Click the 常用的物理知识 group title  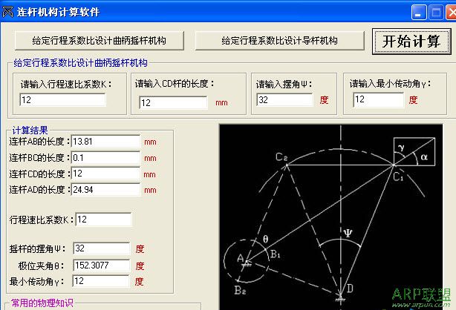[x=42, y=303]
